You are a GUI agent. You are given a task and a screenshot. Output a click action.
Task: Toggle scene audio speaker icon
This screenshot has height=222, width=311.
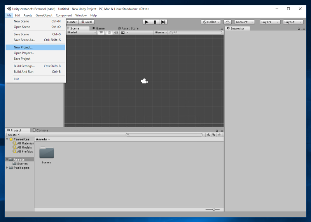[116, 33]
